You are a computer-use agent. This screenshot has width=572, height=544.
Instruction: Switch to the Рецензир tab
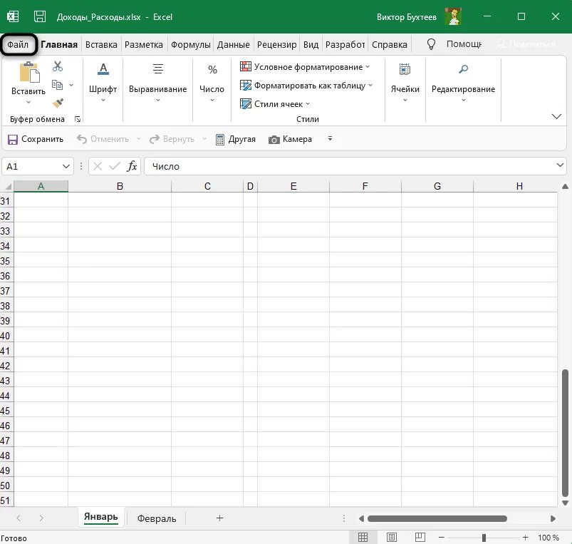click(277, 44)
